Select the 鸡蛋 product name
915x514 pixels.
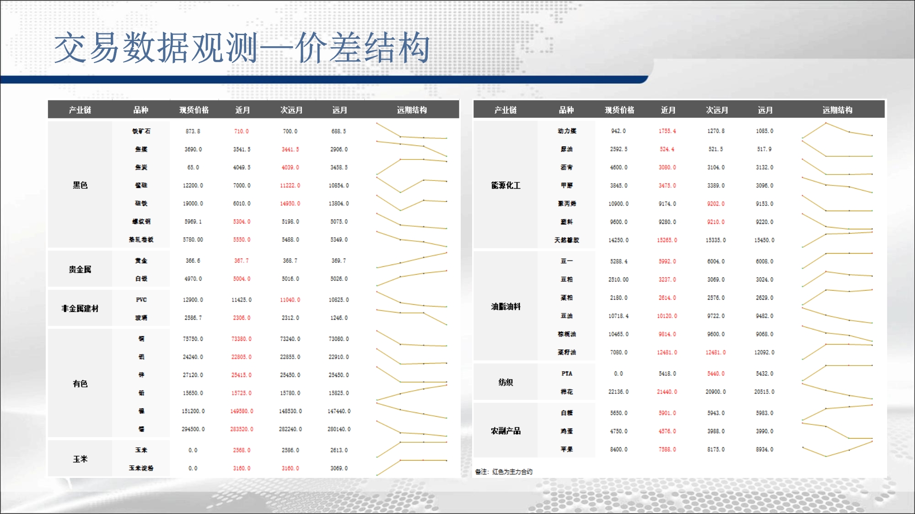[567, 431]
